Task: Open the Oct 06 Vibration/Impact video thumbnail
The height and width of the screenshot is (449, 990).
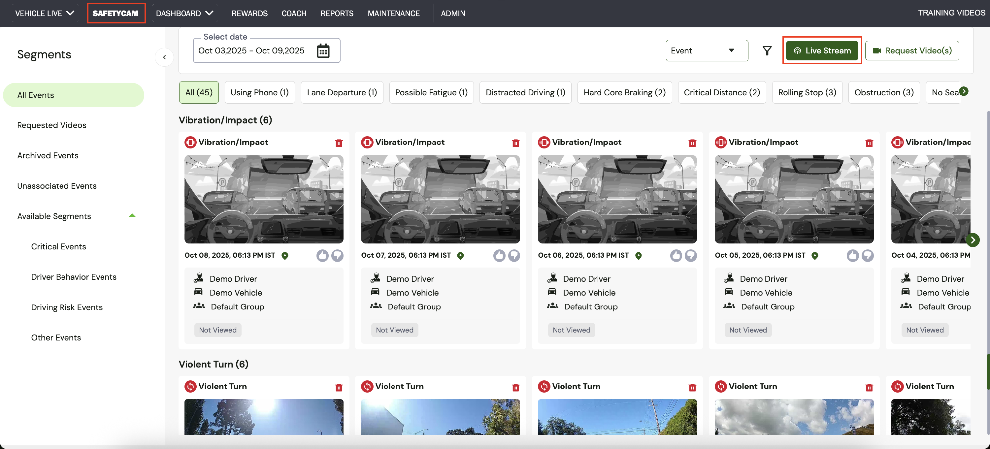Action: click(617, 199)
